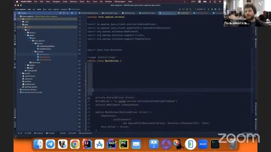271x152 pixels.
Task: Click the breadcrumb segment 'screens'
Action: coord(64,9)
